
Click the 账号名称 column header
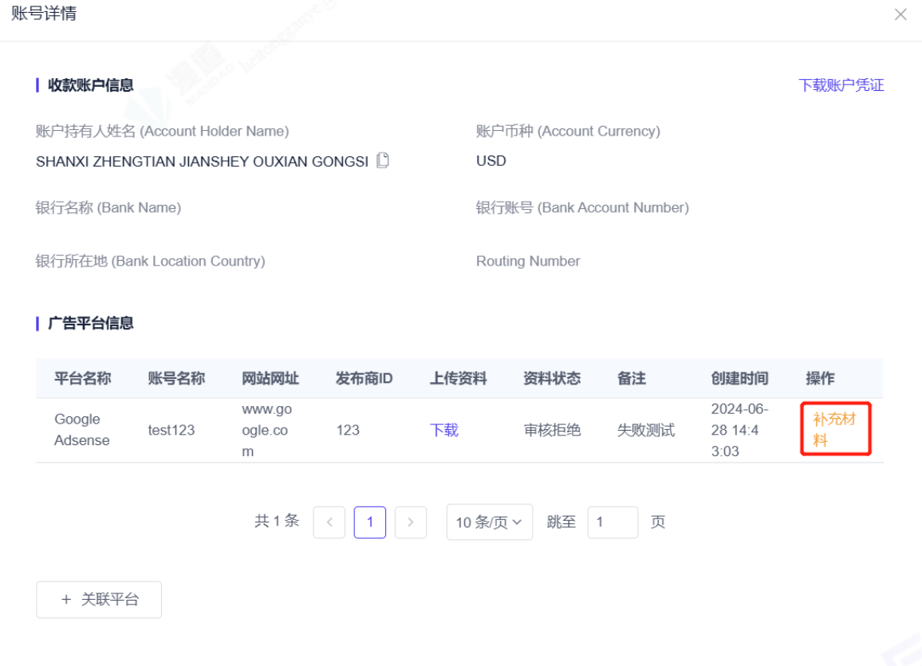tap(176, 378)
